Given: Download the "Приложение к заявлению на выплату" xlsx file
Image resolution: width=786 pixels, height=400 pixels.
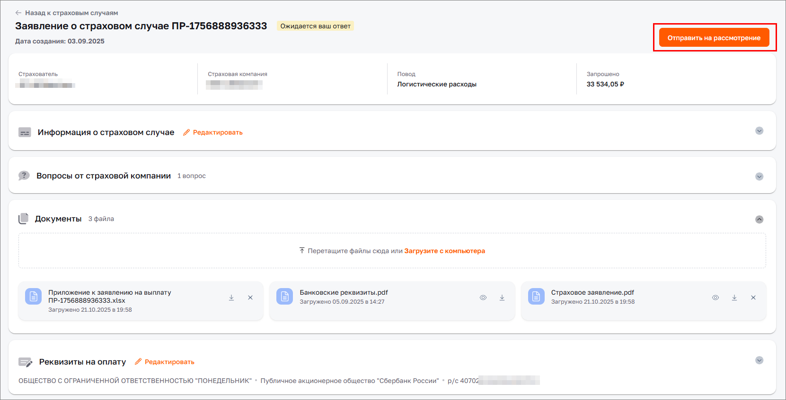Looking at the screenshot, I should point(231,298).
